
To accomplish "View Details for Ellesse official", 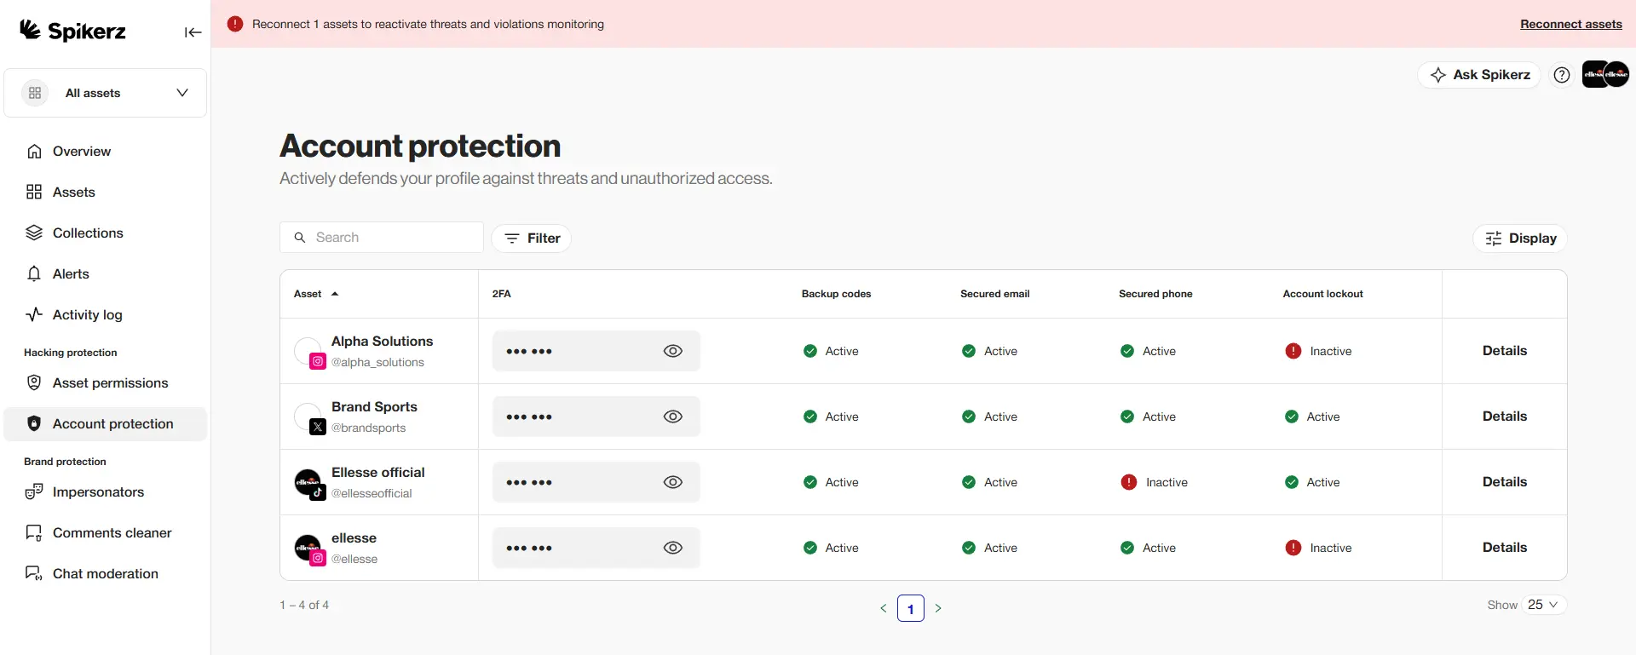I will (1504, 482).
